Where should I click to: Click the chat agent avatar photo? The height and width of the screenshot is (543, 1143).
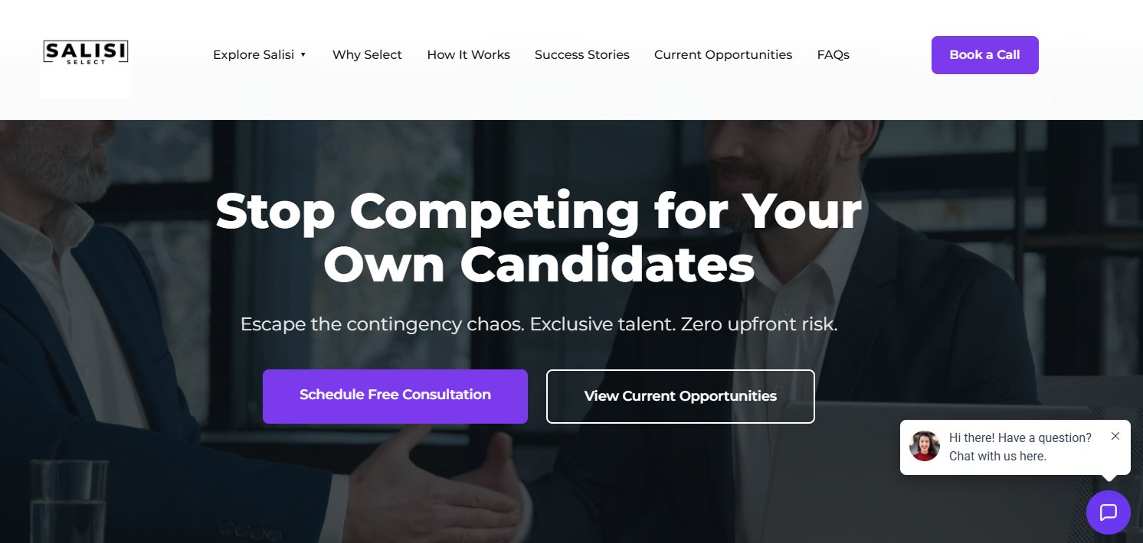pyautogui.click(x=925, y=446)
